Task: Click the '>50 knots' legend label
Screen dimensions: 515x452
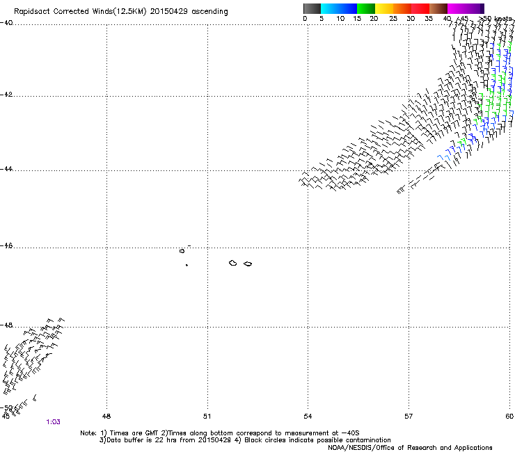Action: 495,18
